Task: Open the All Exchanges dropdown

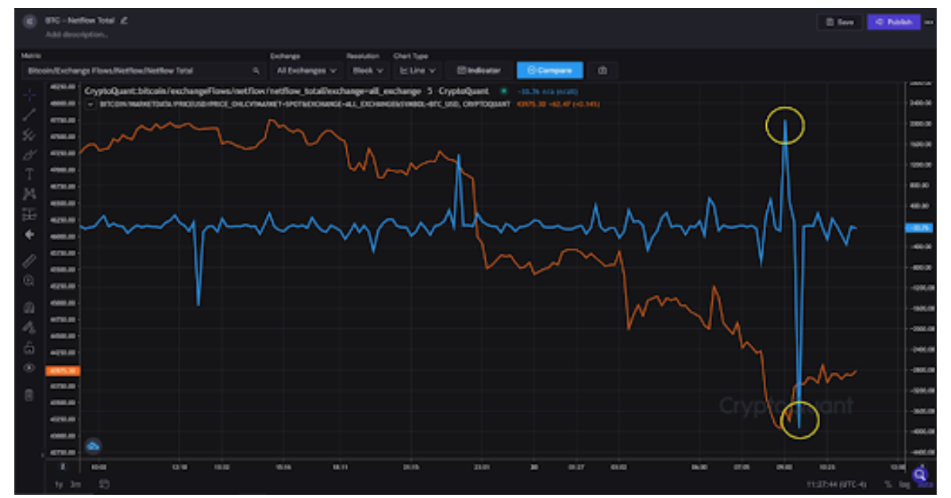Action: [306, 71]
